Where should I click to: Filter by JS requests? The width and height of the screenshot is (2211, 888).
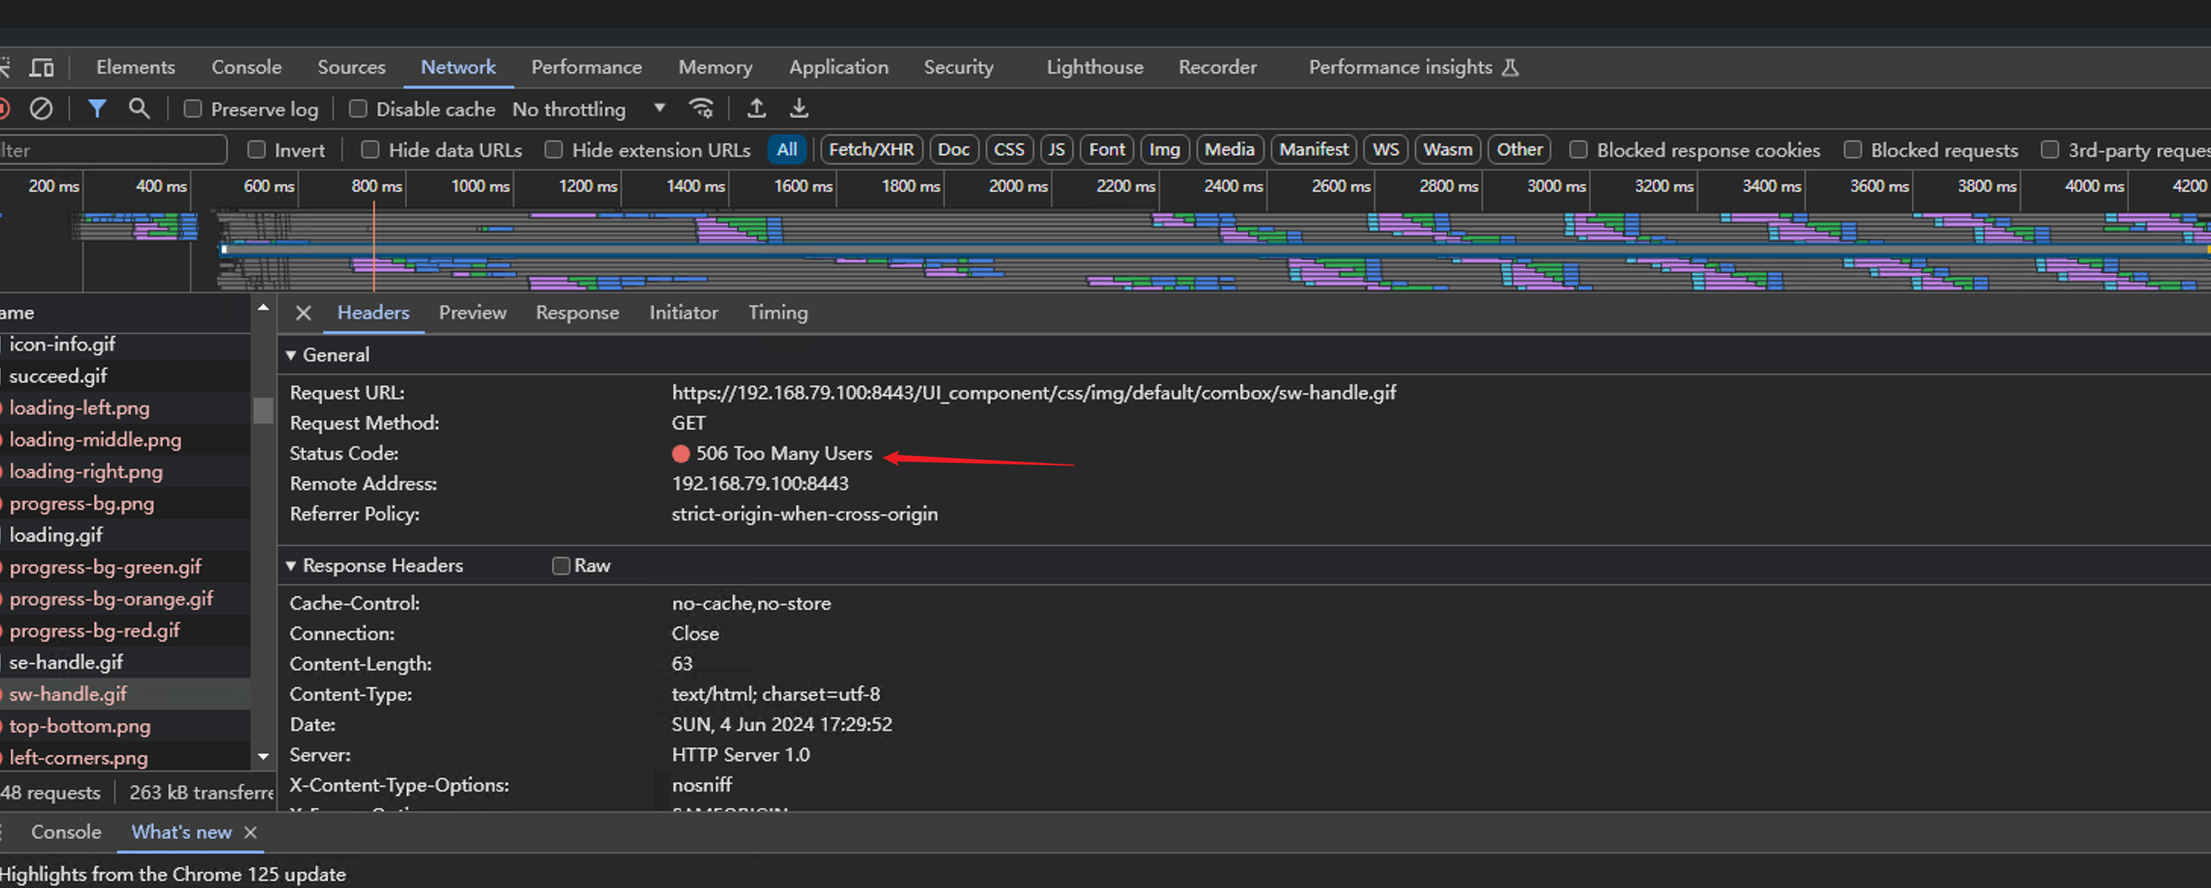[x=1056, y=149]
